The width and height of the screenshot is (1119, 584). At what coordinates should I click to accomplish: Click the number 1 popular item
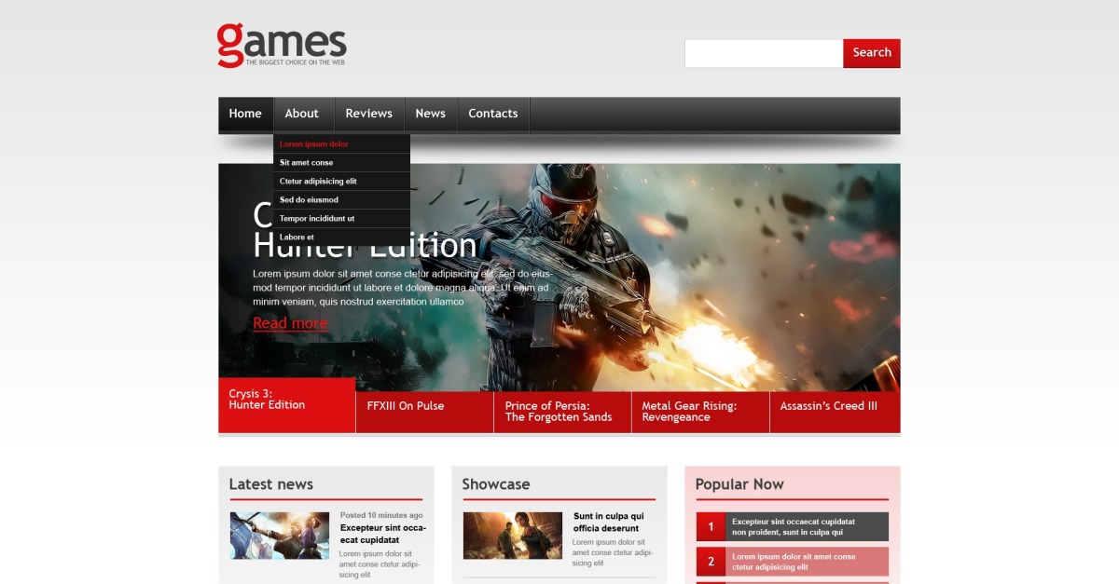click(x=711, y=527)
